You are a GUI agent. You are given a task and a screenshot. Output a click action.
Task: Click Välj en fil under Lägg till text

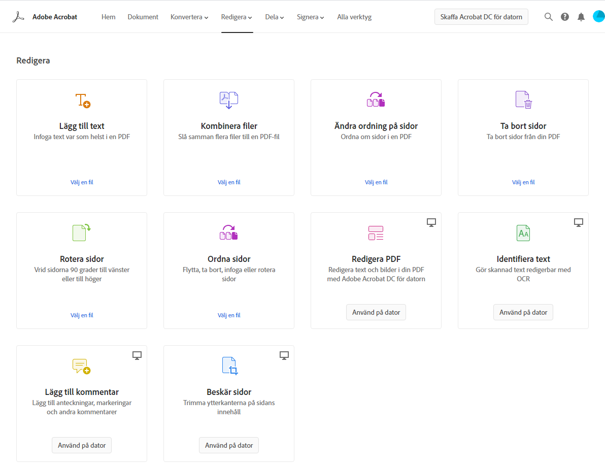point(82,182)
